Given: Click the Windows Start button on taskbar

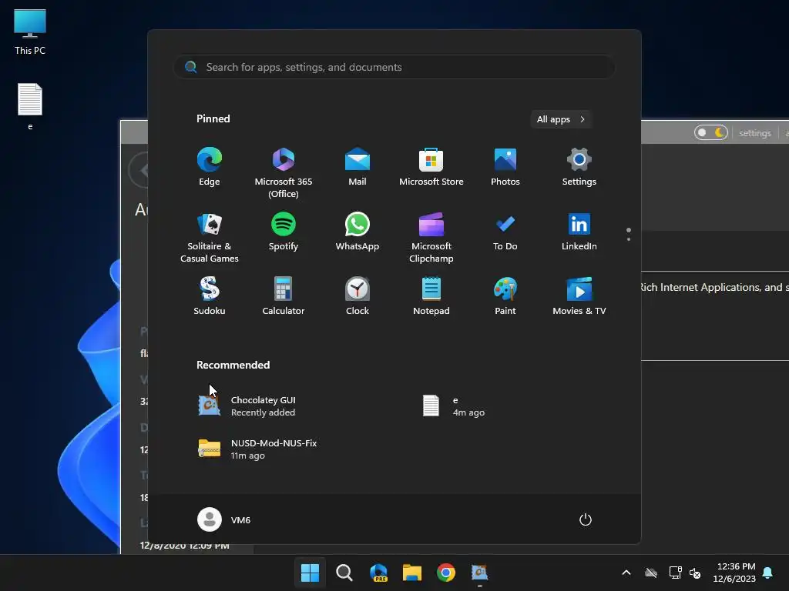Looking at the screenshot, I should tap(310, 573).
